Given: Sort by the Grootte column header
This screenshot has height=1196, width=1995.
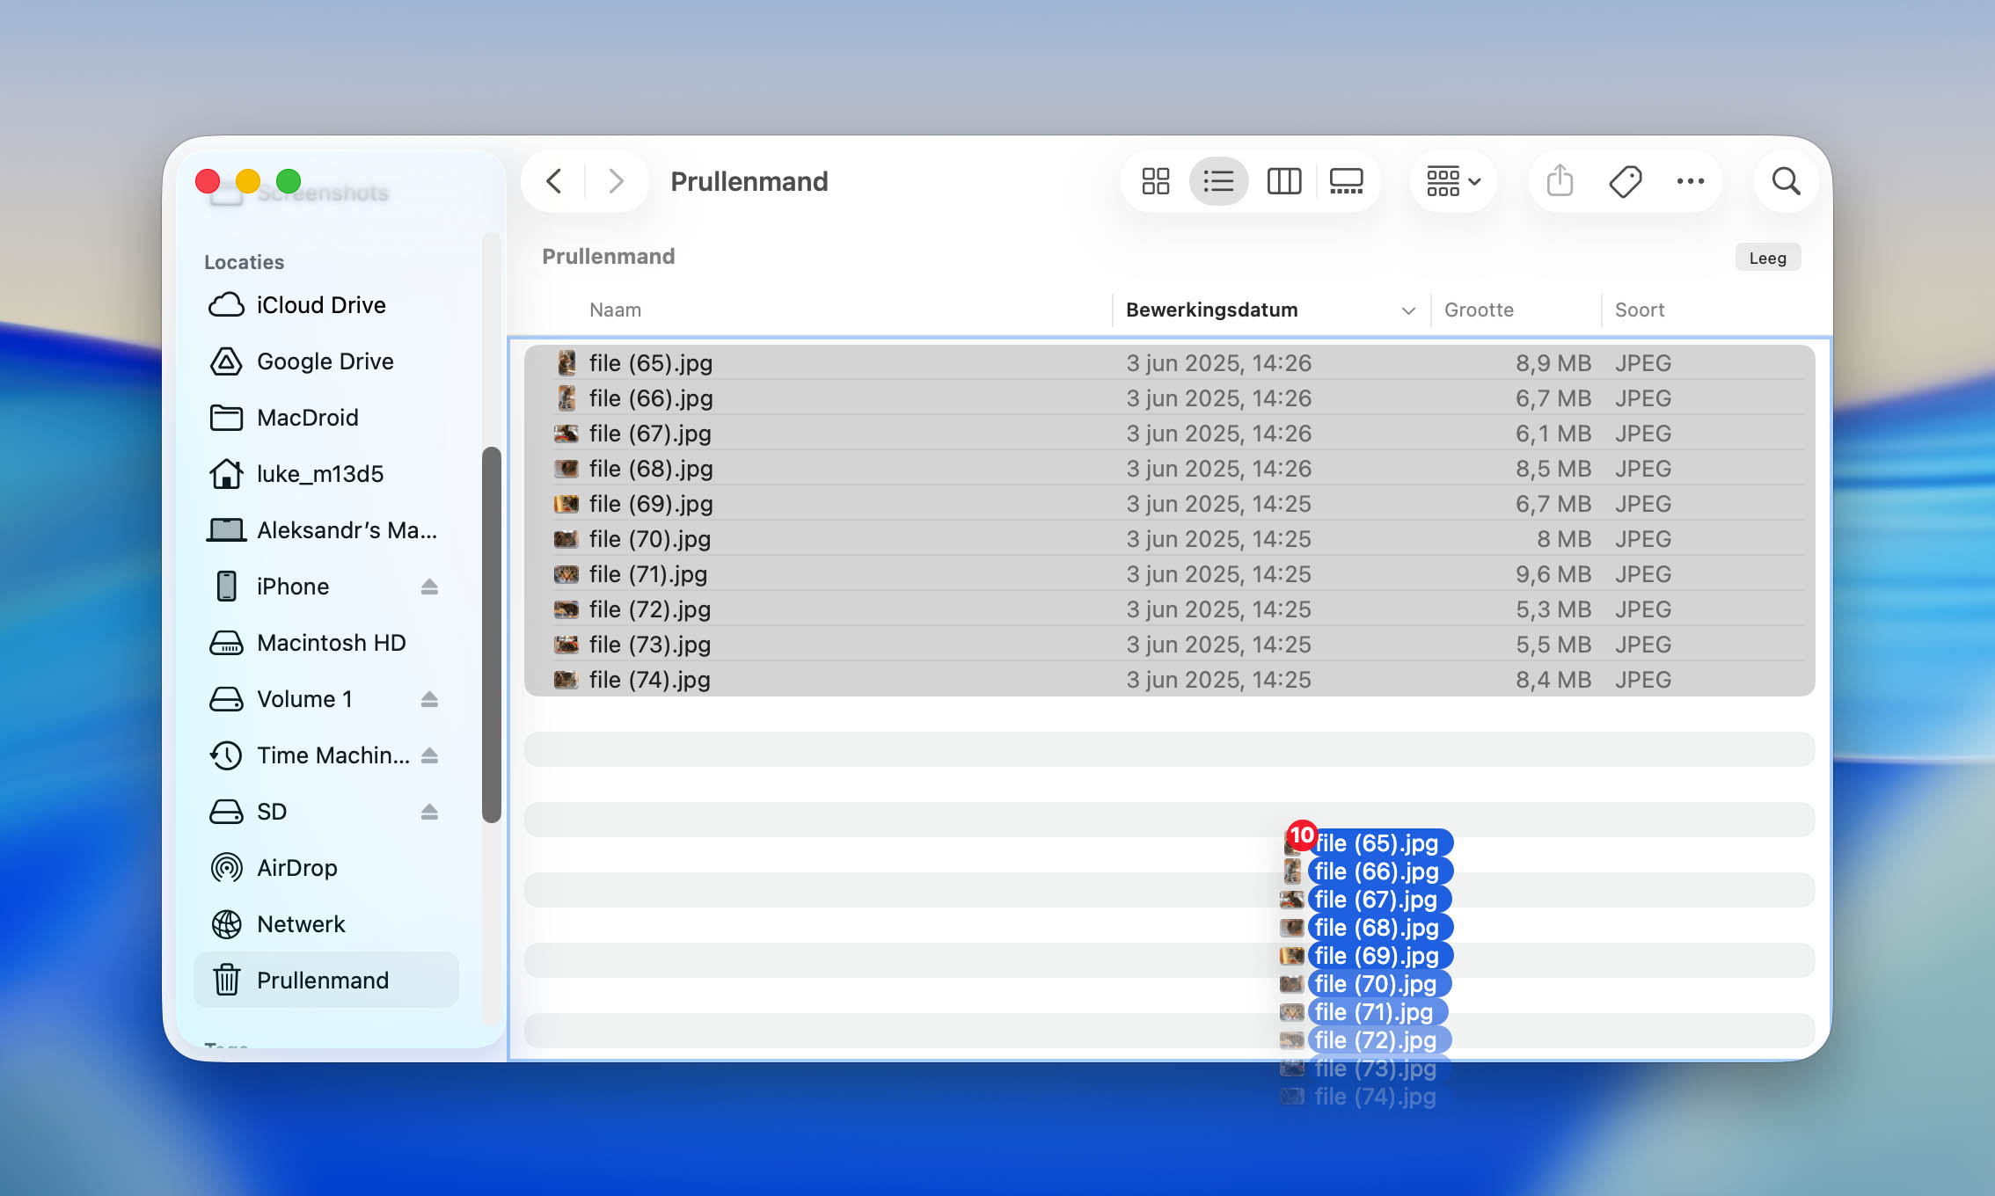Looking at the screenshot, I should coord(1479,310).
